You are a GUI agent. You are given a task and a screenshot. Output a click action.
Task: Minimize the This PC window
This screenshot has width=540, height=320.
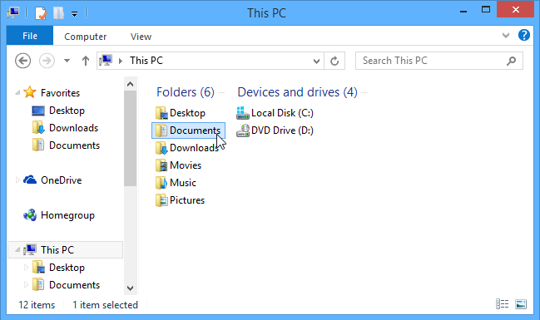463,12
